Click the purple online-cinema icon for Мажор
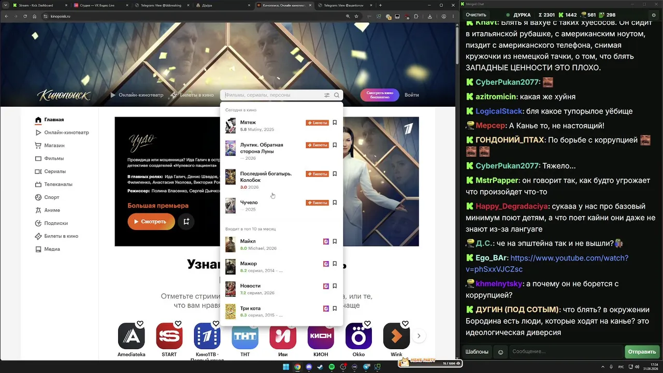The height and width of the screenshot is (373, 663). click(326, 264)
